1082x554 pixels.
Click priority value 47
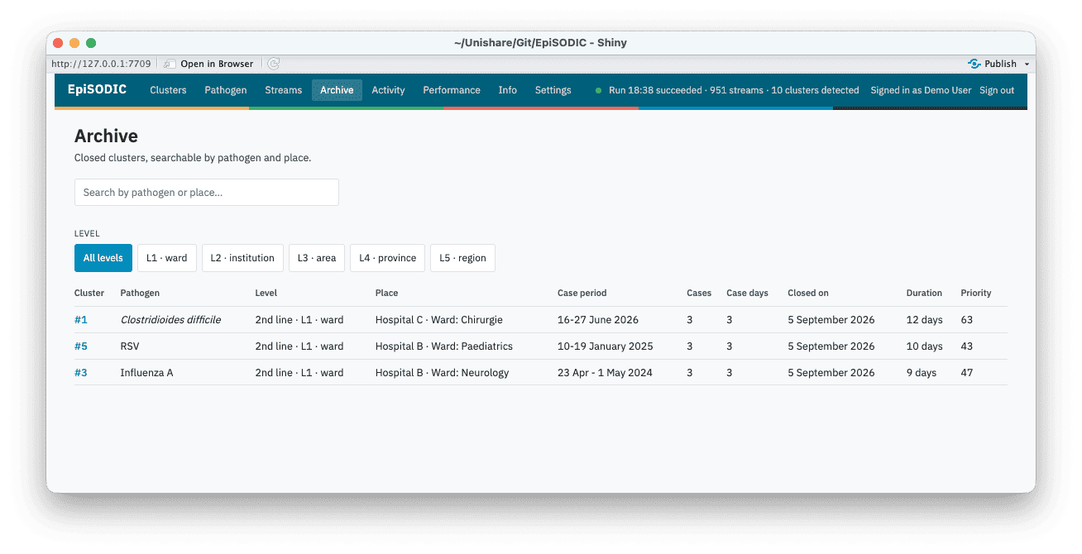[966, 372]
